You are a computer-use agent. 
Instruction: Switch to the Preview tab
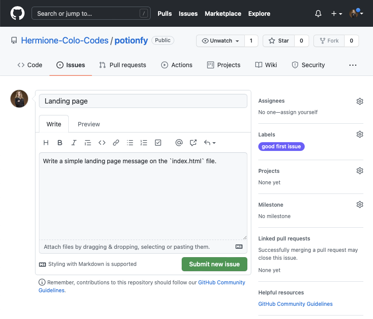(x=89, y=124)
